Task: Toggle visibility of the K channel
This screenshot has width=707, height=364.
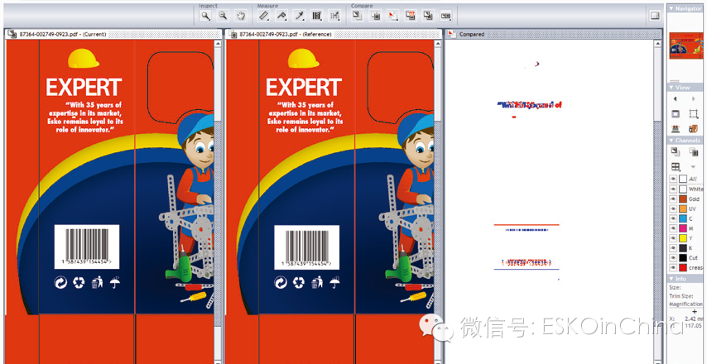Action: [673, 248]
